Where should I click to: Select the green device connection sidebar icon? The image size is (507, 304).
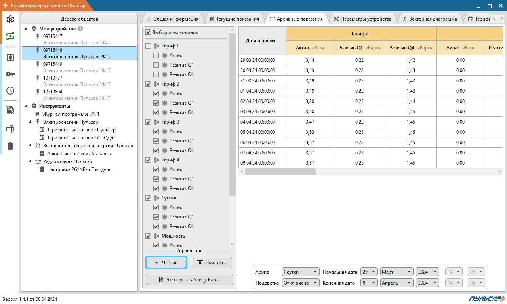tap(10, 36)
